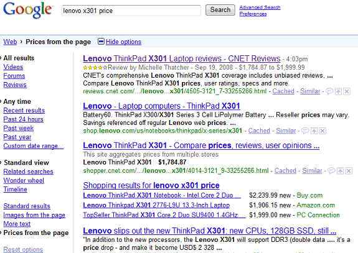Click the $1,784.87 price in the shopper.cnet.com result

coord(172,162)
